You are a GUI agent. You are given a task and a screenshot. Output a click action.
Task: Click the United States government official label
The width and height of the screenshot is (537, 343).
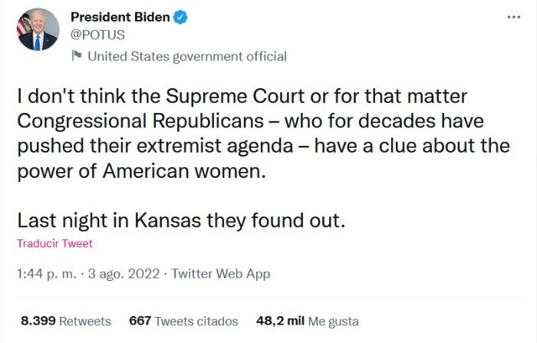(x=187, y=56)
